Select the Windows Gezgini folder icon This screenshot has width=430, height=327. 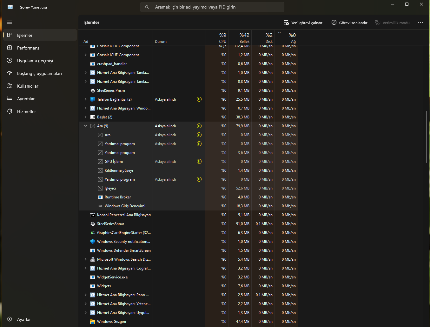pos(93,322)
